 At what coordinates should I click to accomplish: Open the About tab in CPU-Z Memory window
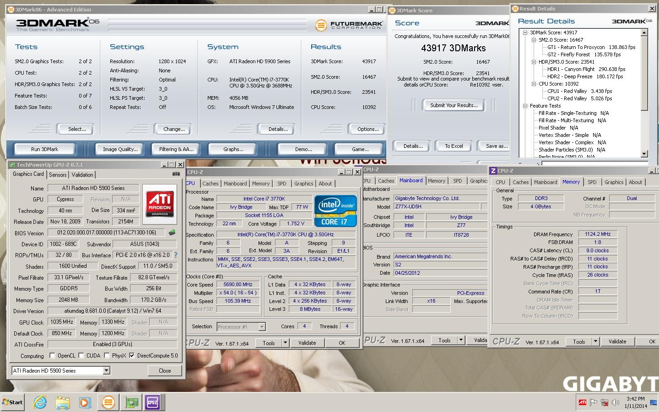635,182
